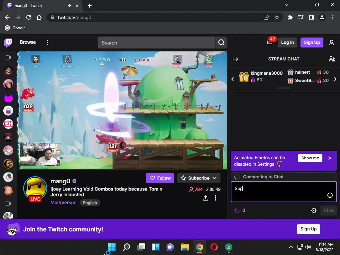Click inside the chat message box
Screen dimensions: 340x255
(284, 192)
